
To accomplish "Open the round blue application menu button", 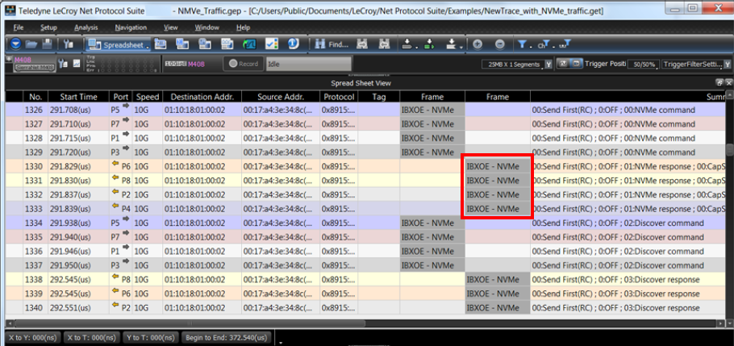I will point(16,44).
